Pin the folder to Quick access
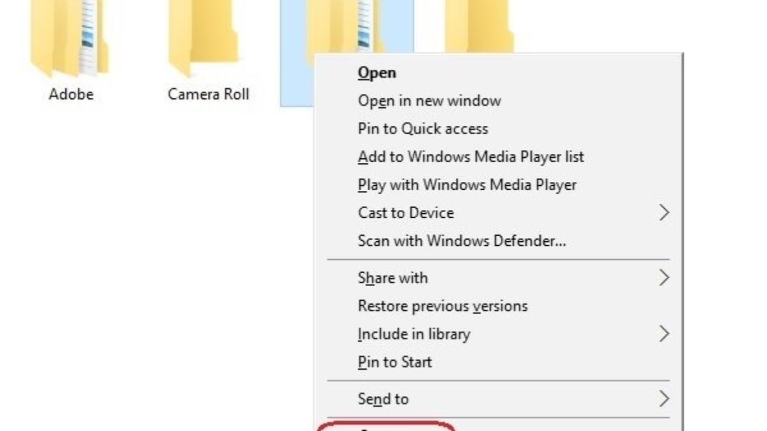 tap(422, 129)
